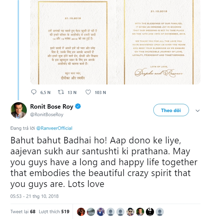Click the blue verified badge

[x=78, y=107]
